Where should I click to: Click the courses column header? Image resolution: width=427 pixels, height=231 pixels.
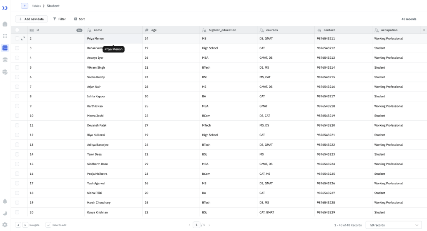(x=286, y=30)
